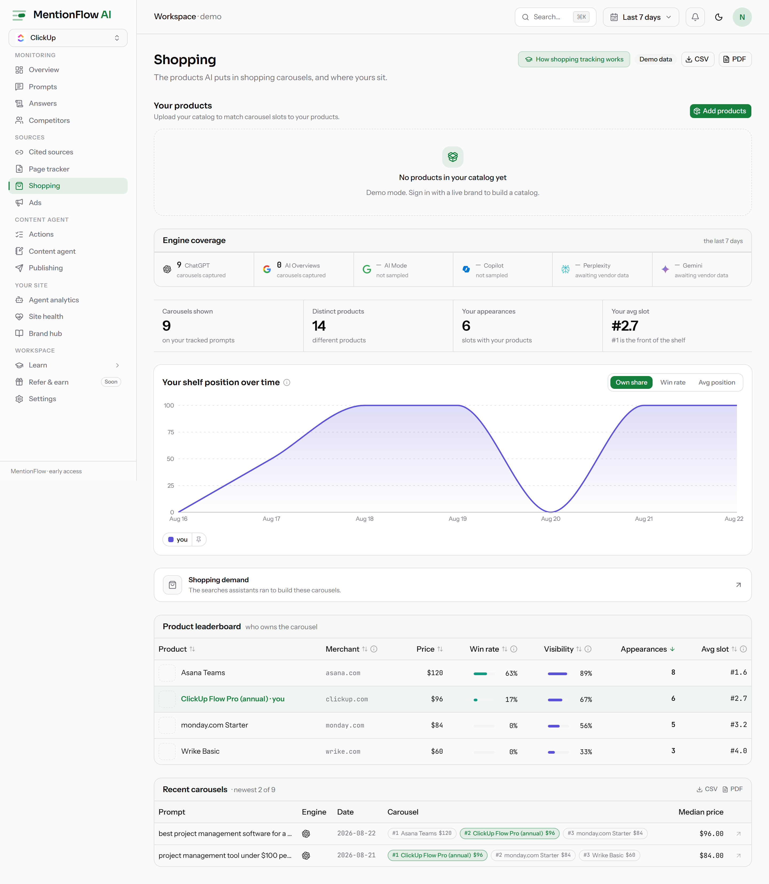This screenshot has height=884, width=769.
Task: Click the Demo data badge
Action: 655,59
